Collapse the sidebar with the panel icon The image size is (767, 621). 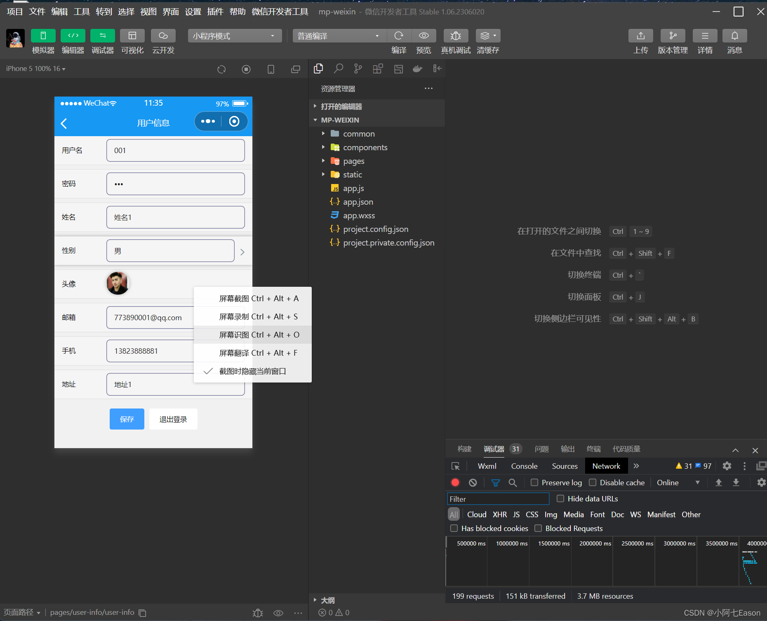[x=438, y=68]
